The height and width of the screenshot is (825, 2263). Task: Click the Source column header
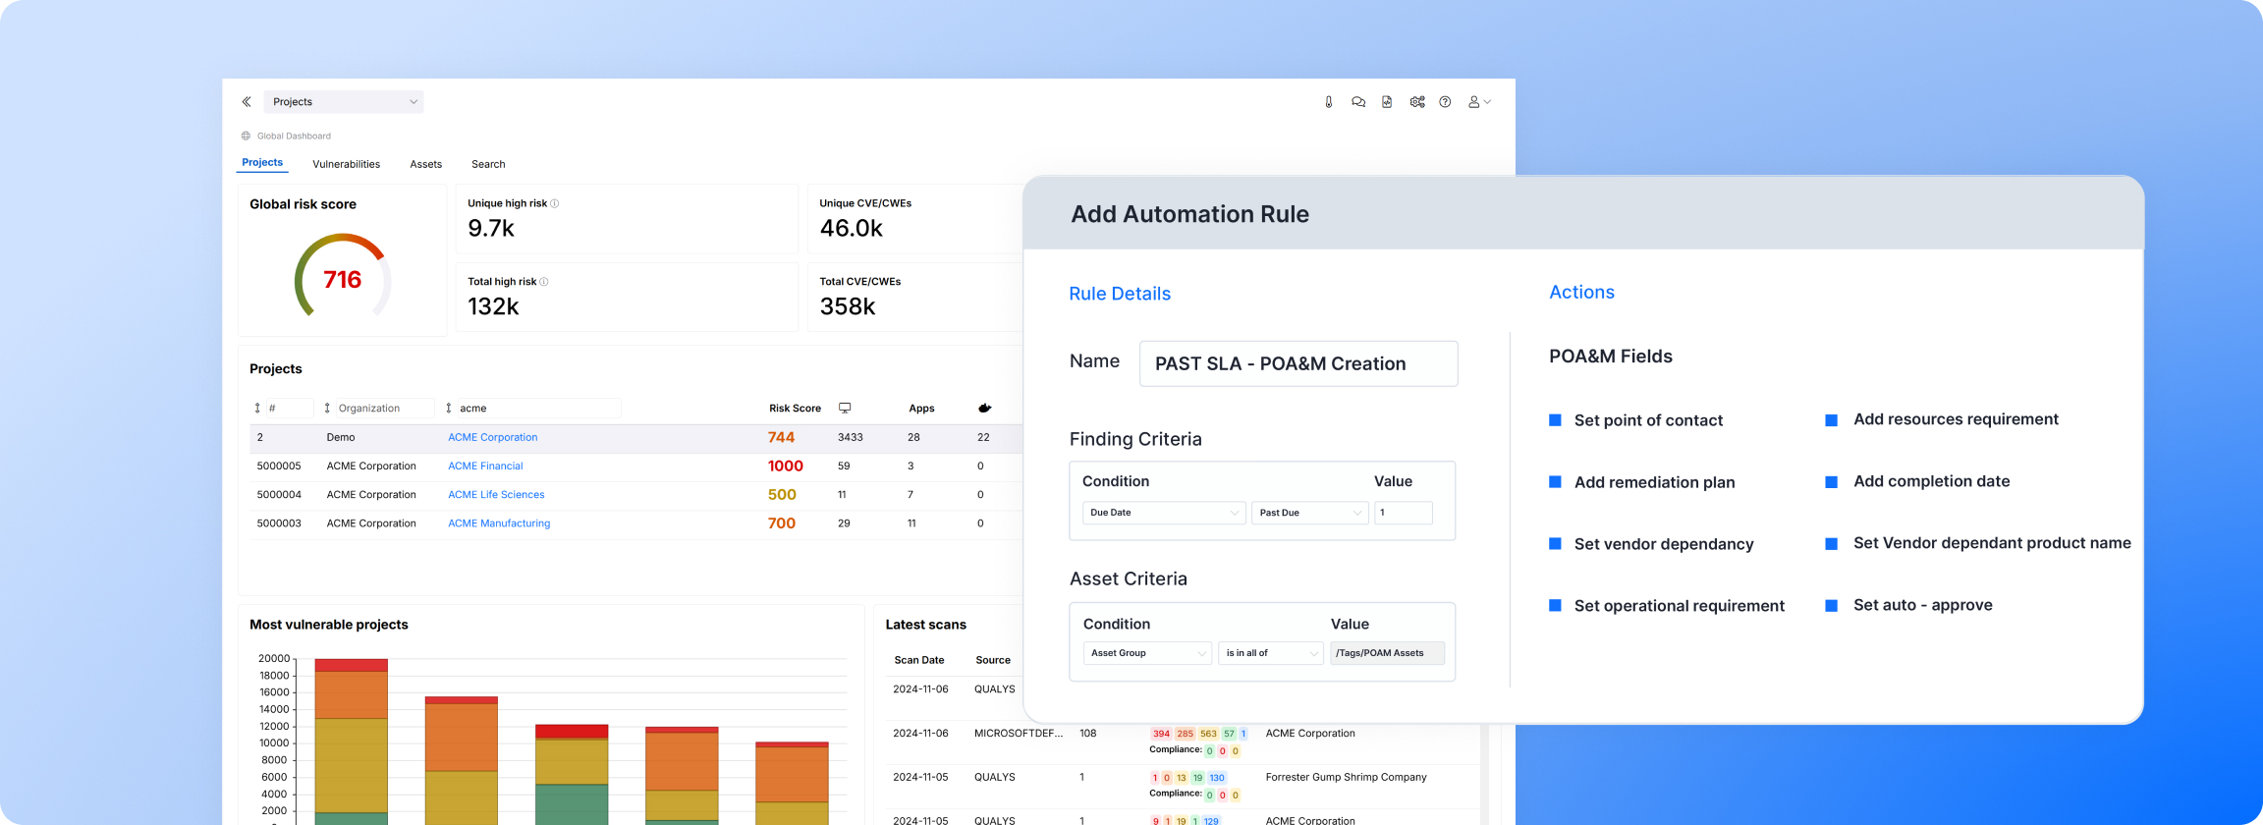tap(993, 660)
